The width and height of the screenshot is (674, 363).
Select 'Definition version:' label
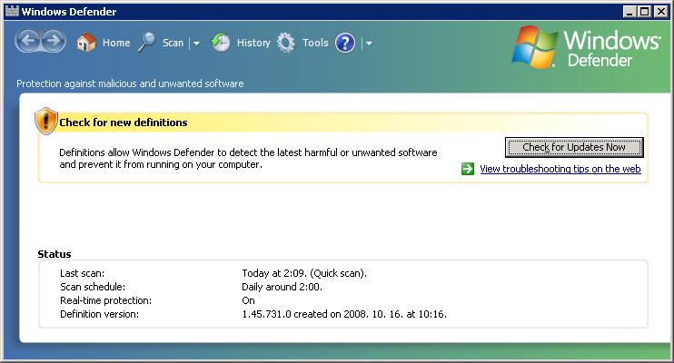99,315
